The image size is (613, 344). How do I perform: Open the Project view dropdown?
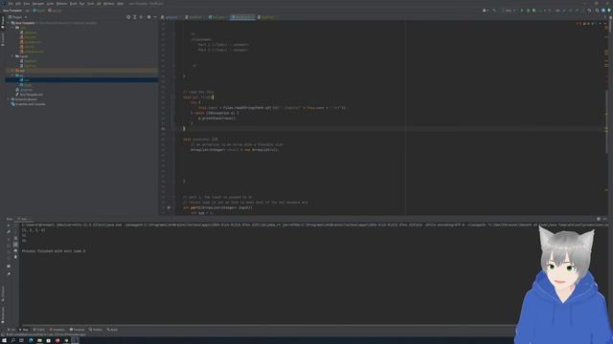pos(17,17)
